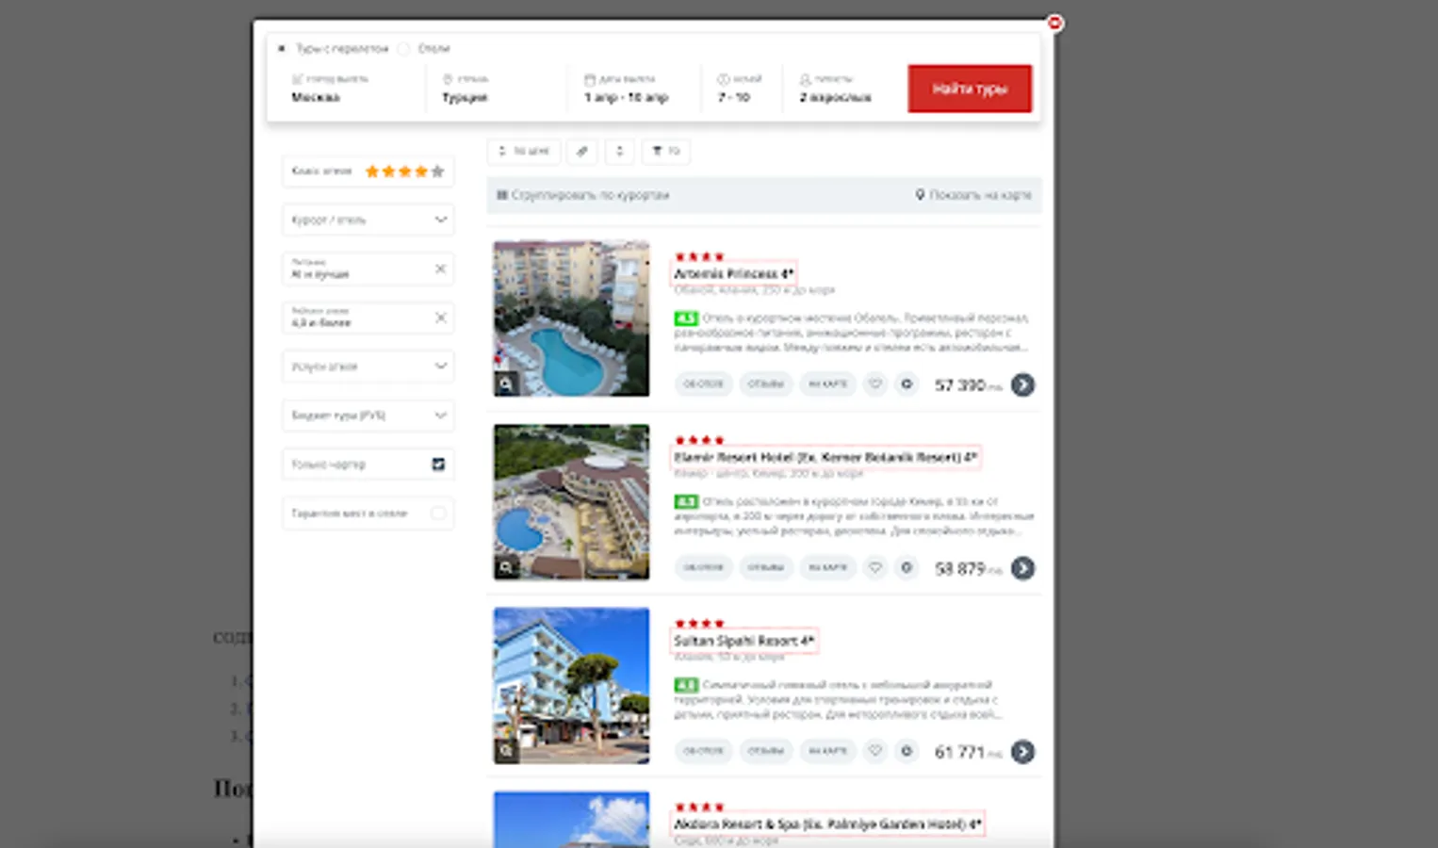The image size is (1438, 848).
Task: Click the red 'Найти туры' button
Action: click(x=970, y=89)
